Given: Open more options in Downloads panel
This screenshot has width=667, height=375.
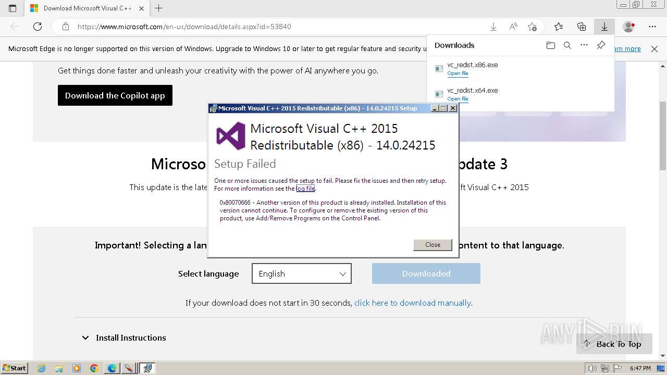Looking at the screenshot, I should (584, 45).
